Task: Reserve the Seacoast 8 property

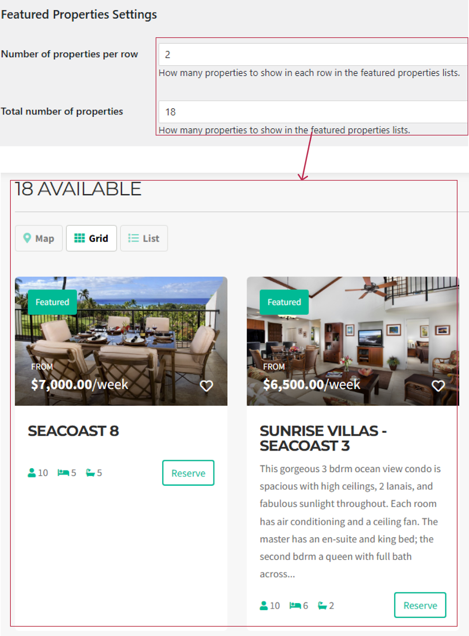Action: click(188, 473)
